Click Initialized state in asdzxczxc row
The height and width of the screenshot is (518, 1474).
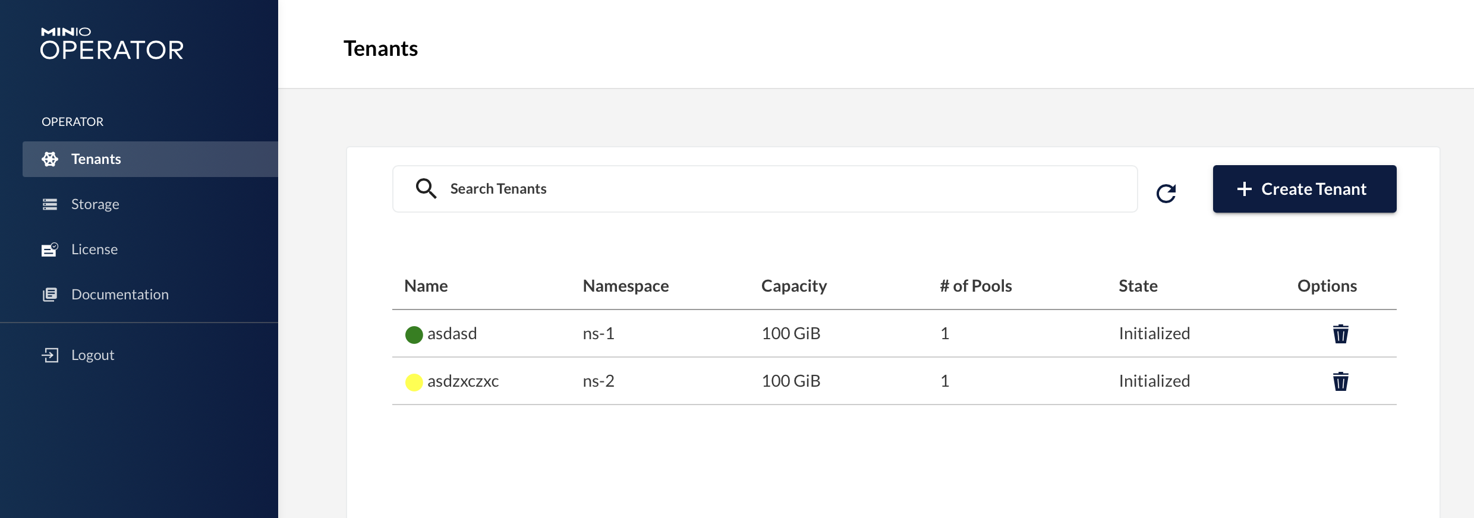tap(1154, 381)
